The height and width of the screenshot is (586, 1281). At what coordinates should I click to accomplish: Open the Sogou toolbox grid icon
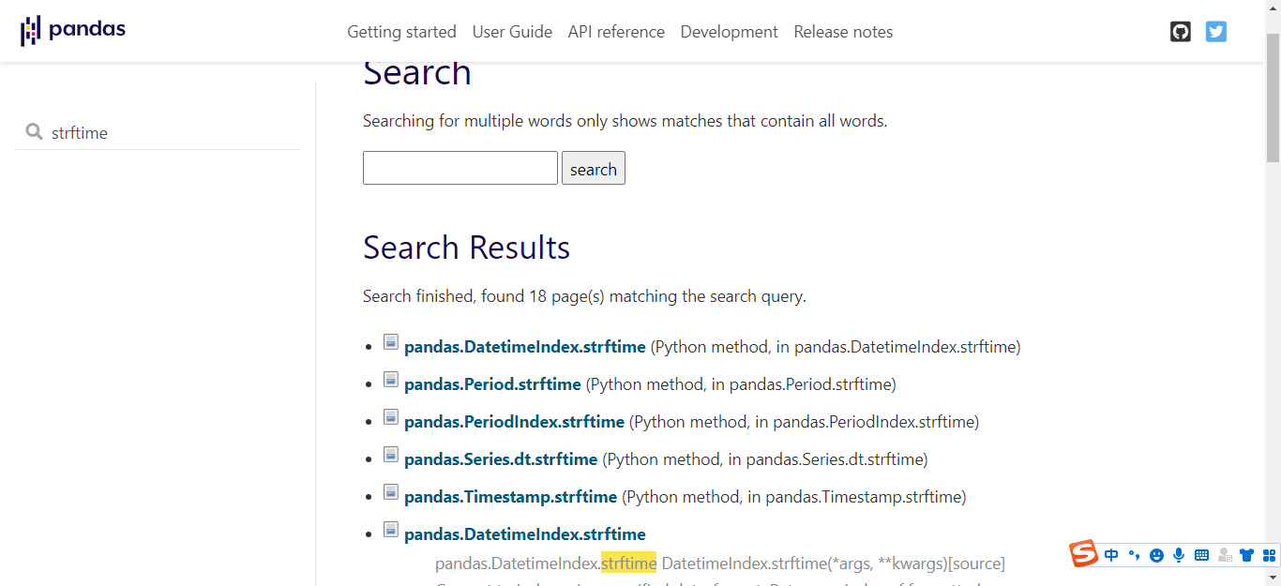[x=1269, y=555]
